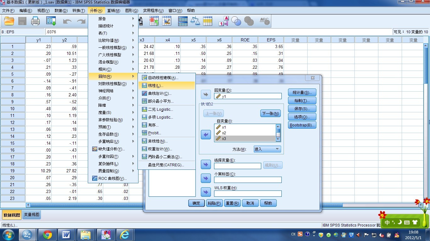Click the redo arrow icon

tap(81, 21)
